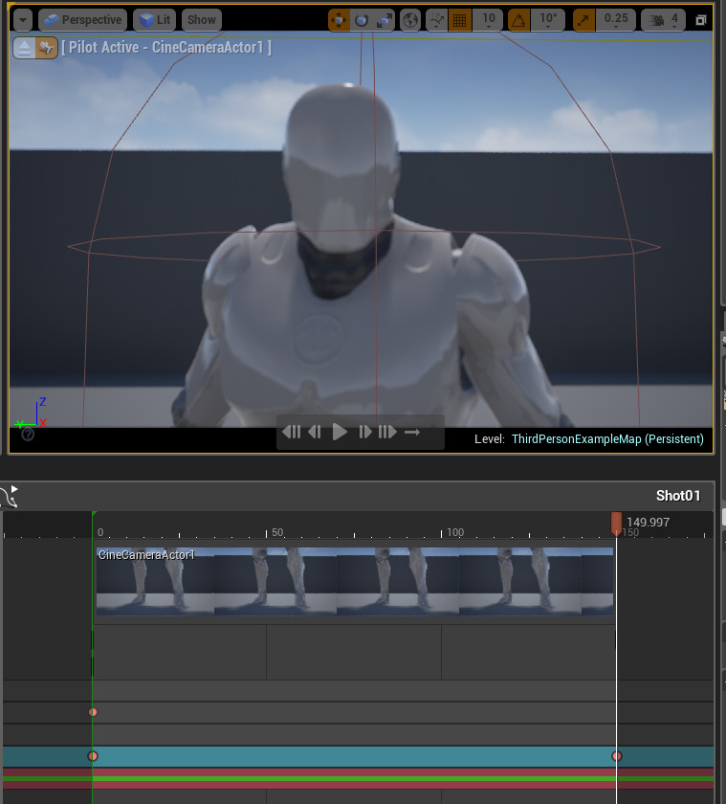726x804 pixels.
Task: Select the CineCameraActor1 shot thumbnail clip
Action: click(x=354, y=581)
